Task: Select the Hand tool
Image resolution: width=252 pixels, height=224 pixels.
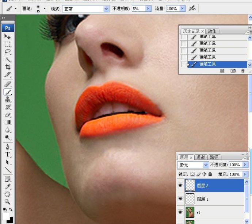Action: (7, 194)
